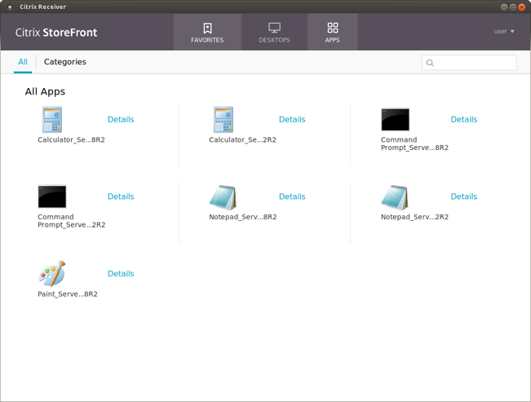View Details for Paint_Serve...8R2

tap(121, 274)
